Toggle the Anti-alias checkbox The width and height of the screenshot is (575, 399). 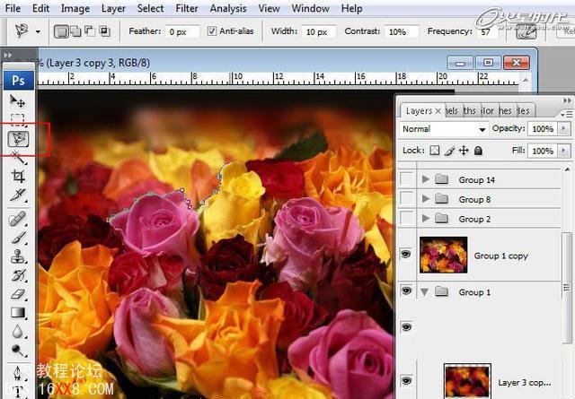point(212,31)
